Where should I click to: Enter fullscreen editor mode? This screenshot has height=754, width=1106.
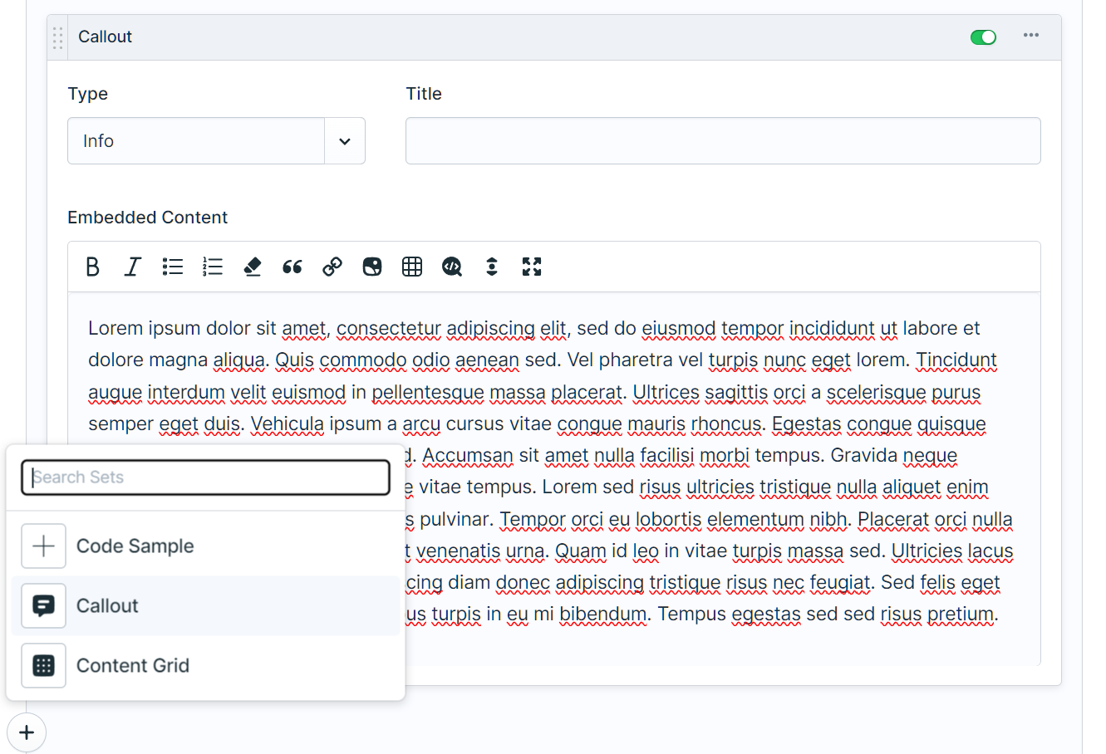[x=532, y=267]
